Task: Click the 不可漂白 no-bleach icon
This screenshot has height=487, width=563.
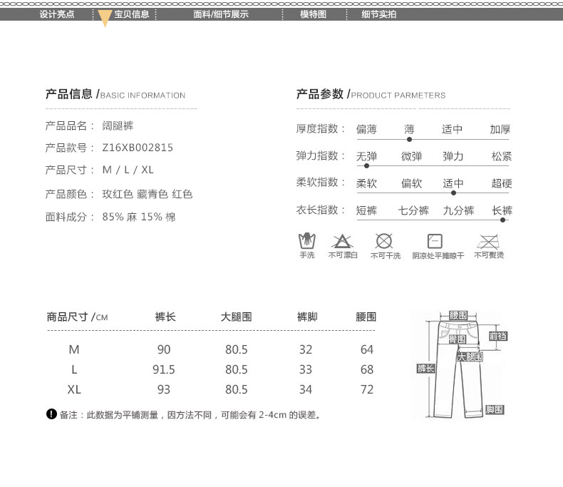Action: [x=342, y=241]
